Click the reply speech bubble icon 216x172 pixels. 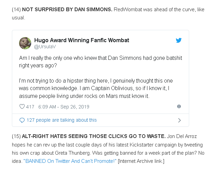click(22, 120)
